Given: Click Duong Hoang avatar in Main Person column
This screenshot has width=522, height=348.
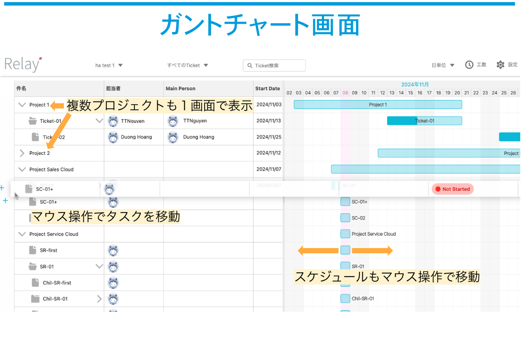Looking at the screenshot, I should [x=173, y=137].
